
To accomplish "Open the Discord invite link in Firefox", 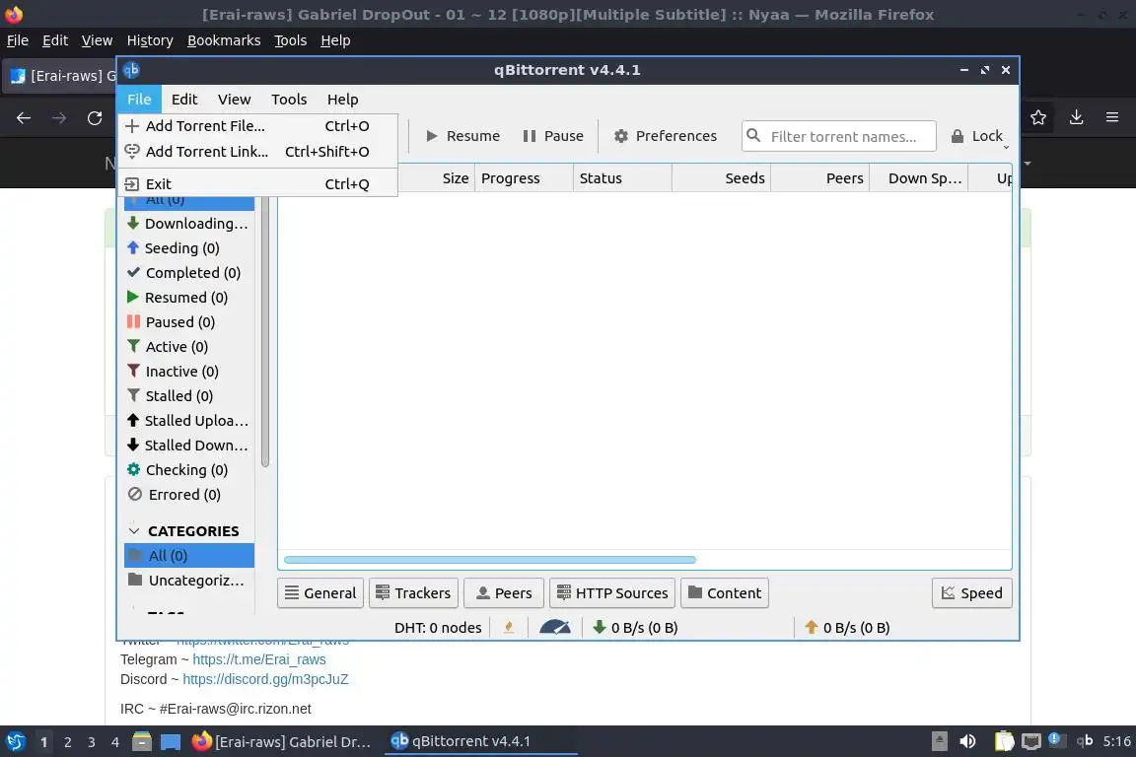I will coord(265,679).
